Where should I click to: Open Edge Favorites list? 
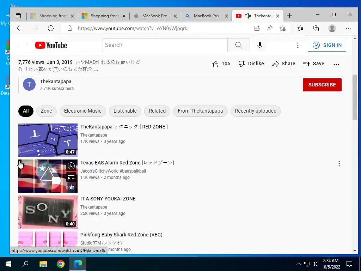(x=300, y=28)
